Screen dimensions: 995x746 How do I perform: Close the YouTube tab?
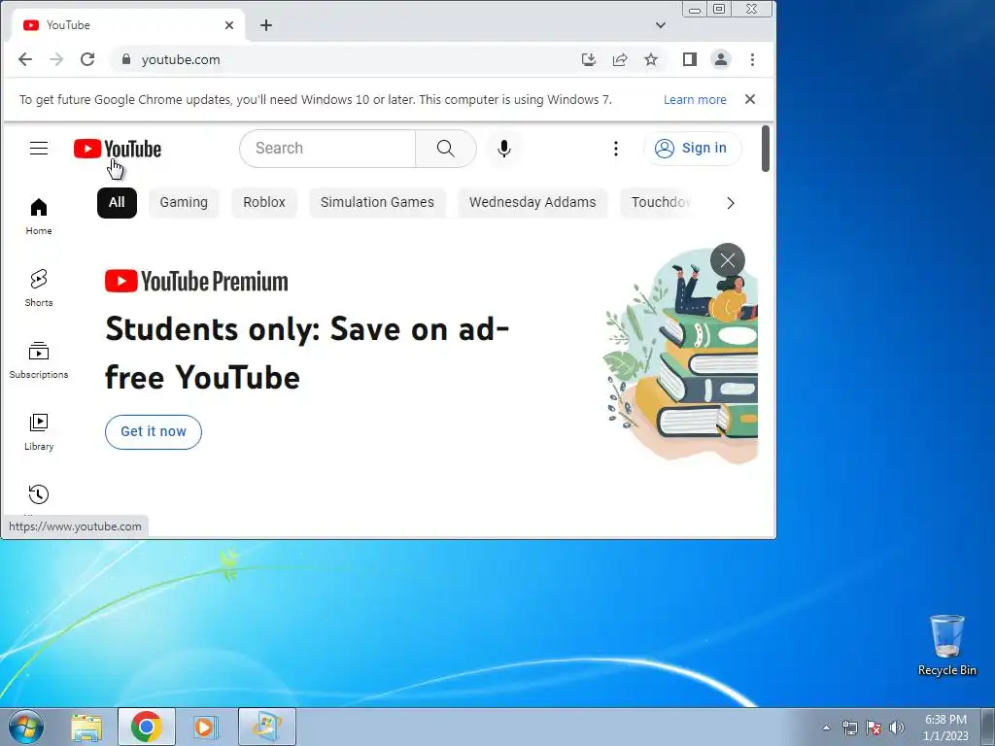pos(229,25)
